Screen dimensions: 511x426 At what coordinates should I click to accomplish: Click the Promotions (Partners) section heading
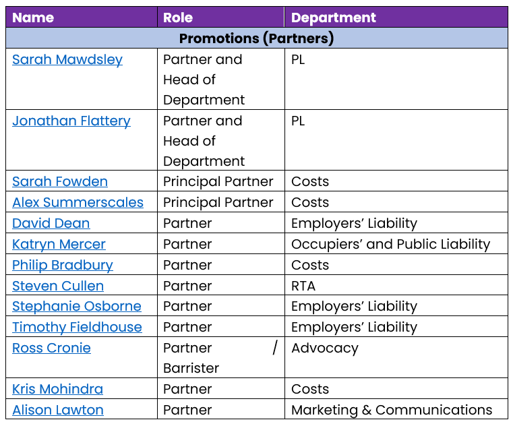point(256,38)
